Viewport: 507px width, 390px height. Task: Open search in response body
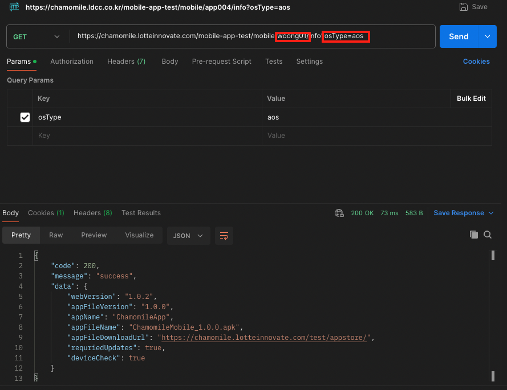488,235
